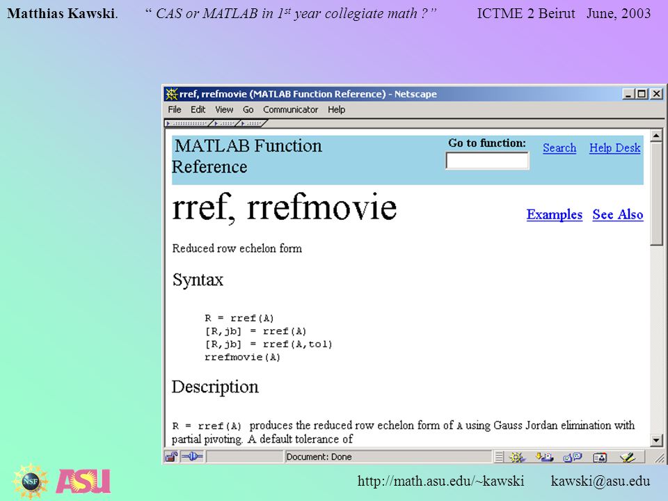This screenshot has width=668, height=501.
Task: Open the Newsgroups discussions component icon
Action: [x=572, y=457]
